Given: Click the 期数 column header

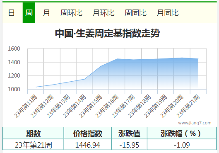Looking at the screenshot, I should click(x=33, y=133).
